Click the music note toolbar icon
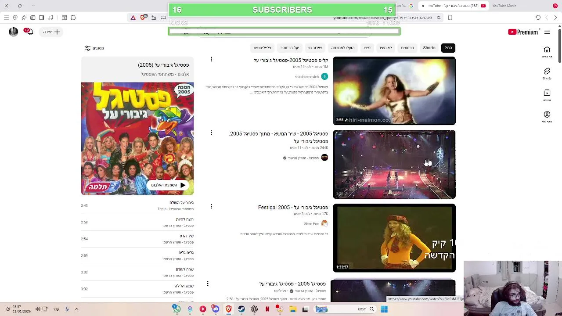Viewport: 562px width, 316px height. coord(50,18)
